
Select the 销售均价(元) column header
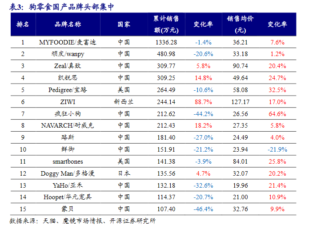[240, 24]
